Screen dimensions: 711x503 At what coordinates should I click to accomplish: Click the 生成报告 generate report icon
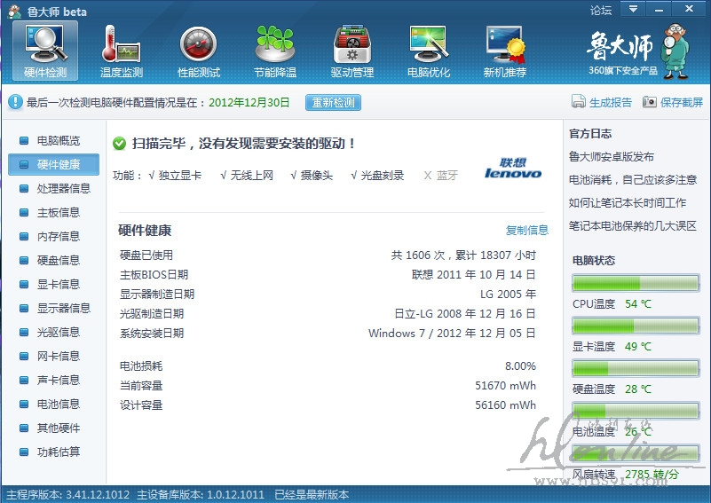[579, 102]
